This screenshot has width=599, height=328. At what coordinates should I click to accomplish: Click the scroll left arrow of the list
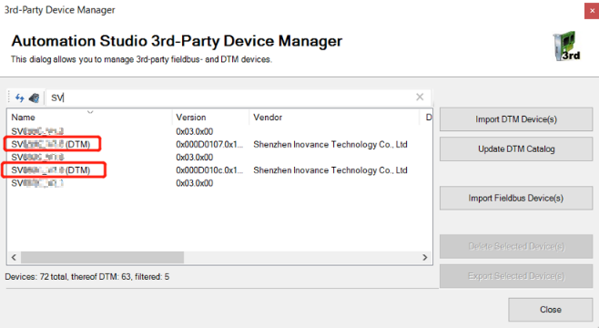14,257
